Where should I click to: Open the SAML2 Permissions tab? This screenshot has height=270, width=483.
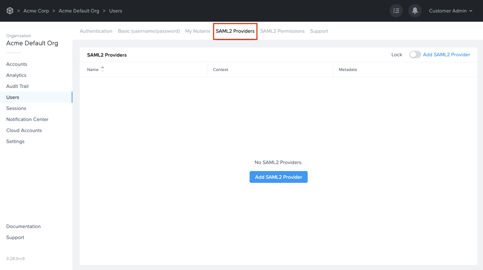[282, 31]
